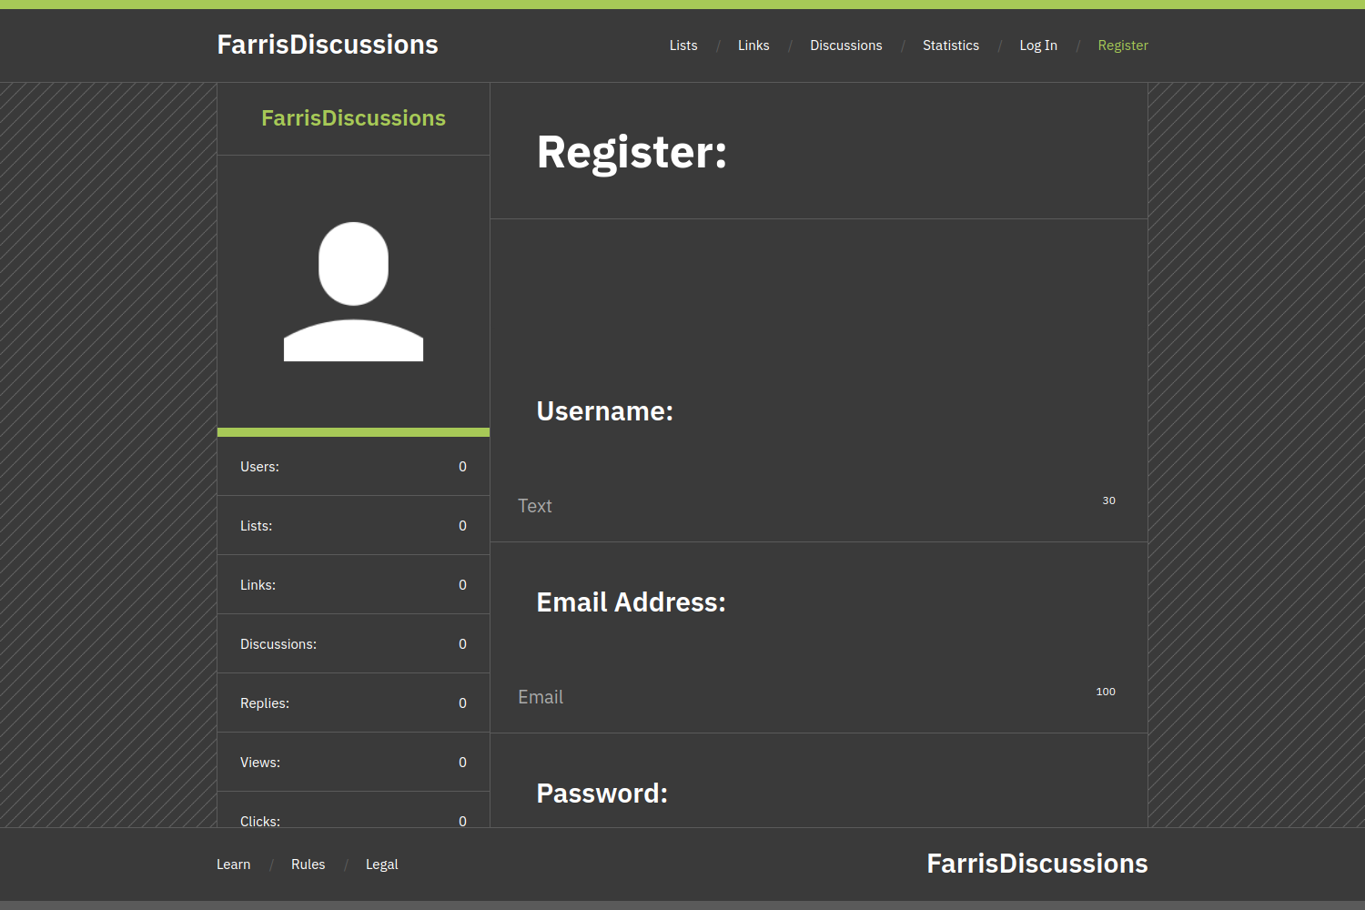Viewport: 1365px width, 910px height.
Task: Click the FarrisDiscussions header logo
Action: pyautogui.click(x=328, y=45)
